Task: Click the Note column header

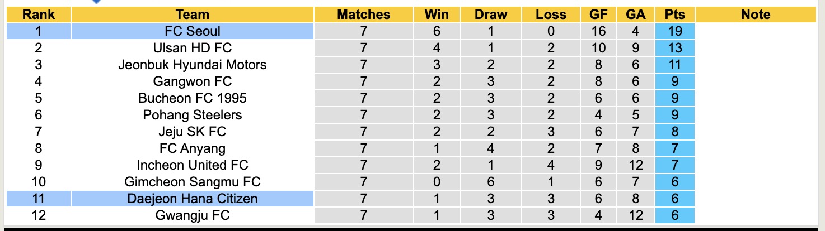Action: pos(756,15)
